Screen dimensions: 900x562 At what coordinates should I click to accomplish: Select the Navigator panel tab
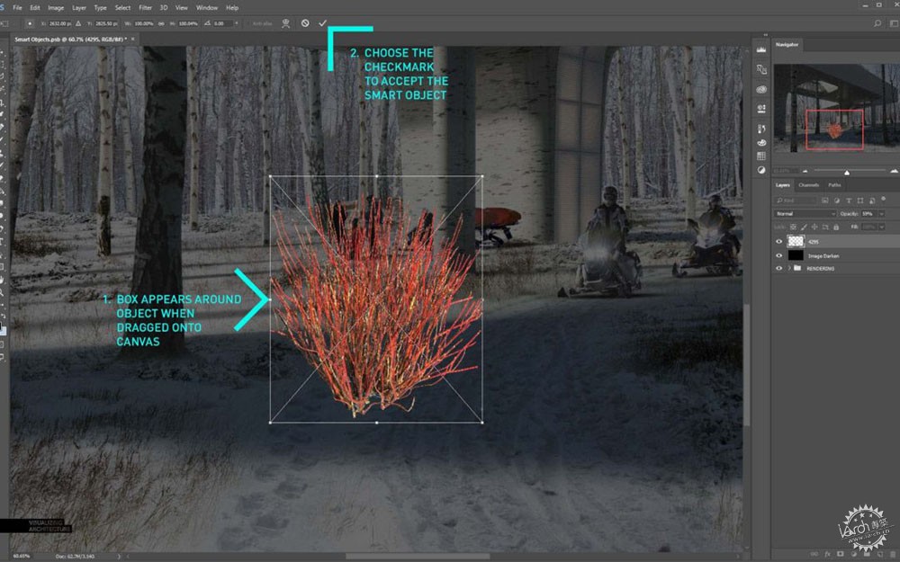pyautogui.click(x=787, y=44)
